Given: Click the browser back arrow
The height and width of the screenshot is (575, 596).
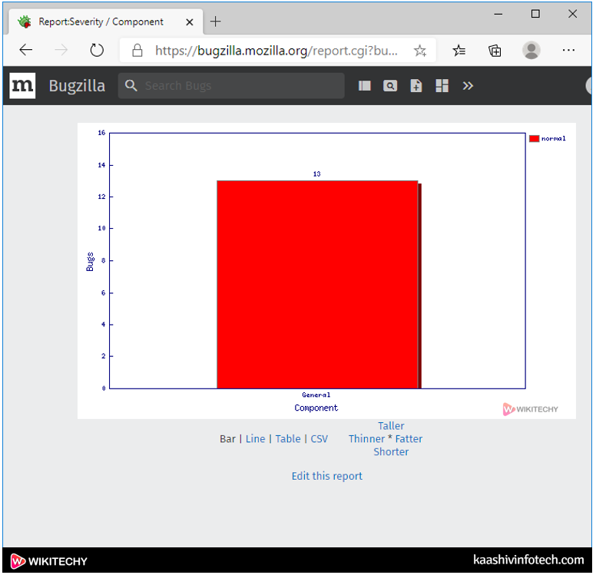Looking at the screenshot, I should pyautogui.click(x=26, y=51).
